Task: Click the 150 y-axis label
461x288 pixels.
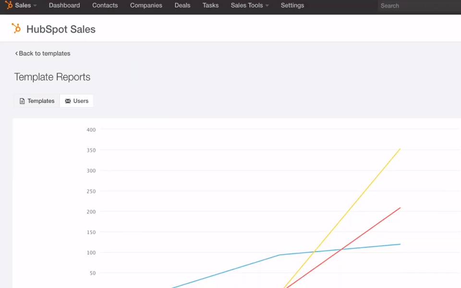Action: click(x=91, y=232)
